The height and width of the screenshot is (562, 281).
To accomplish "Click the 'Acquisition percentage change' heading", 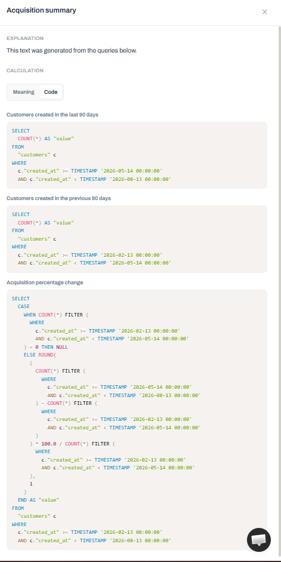I will pos(45,282).
